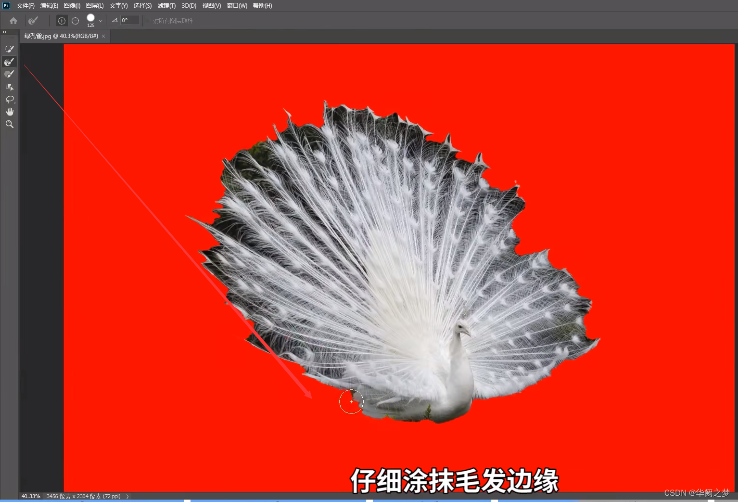
Task: Click the Home icon in options bar
Action: [x=13, y=21]
